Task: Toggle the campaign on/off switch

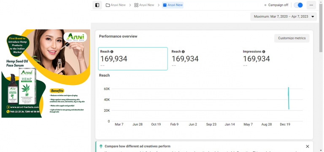Action: (298, 5)
